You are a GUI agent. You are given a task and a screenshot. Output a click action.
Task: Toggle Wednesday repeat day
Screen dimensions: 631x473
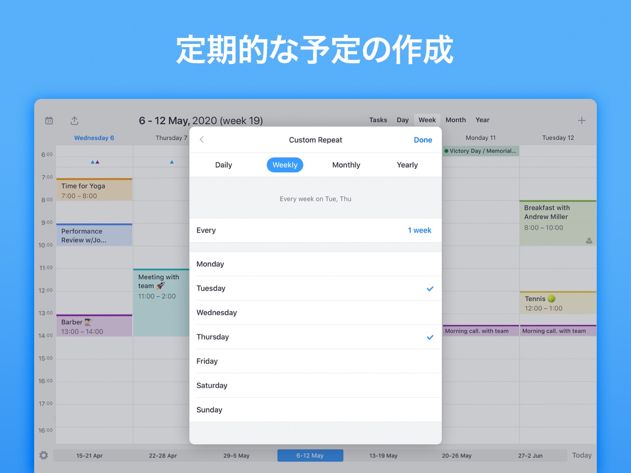315,312
